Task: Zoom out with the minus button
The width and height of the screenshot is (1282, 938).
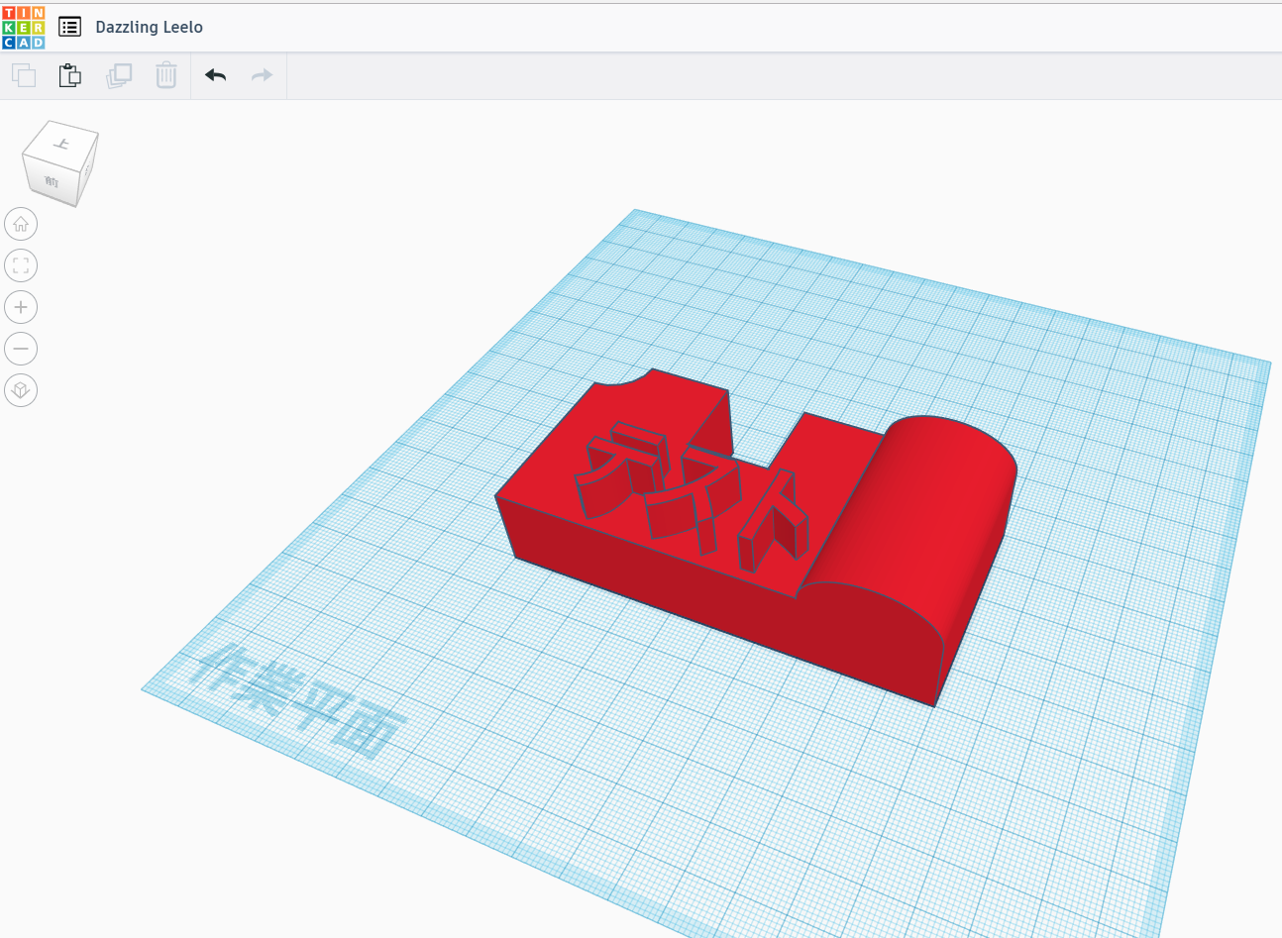Action: [x=21, y=349]
